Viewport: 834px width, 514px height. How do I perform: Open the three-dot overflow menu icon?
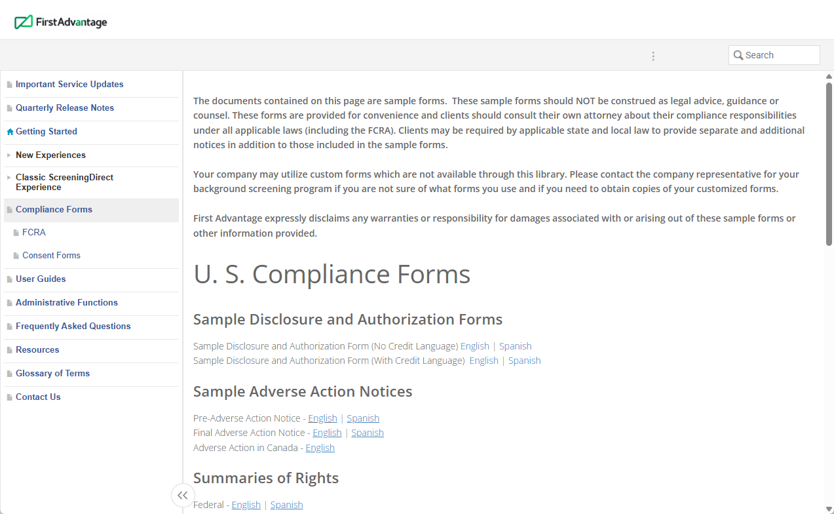[653, 56]
